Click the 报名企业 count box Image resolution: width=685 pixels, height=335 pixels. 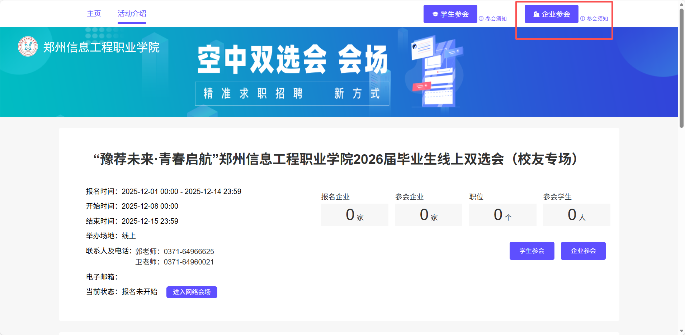tap(354, 215)
